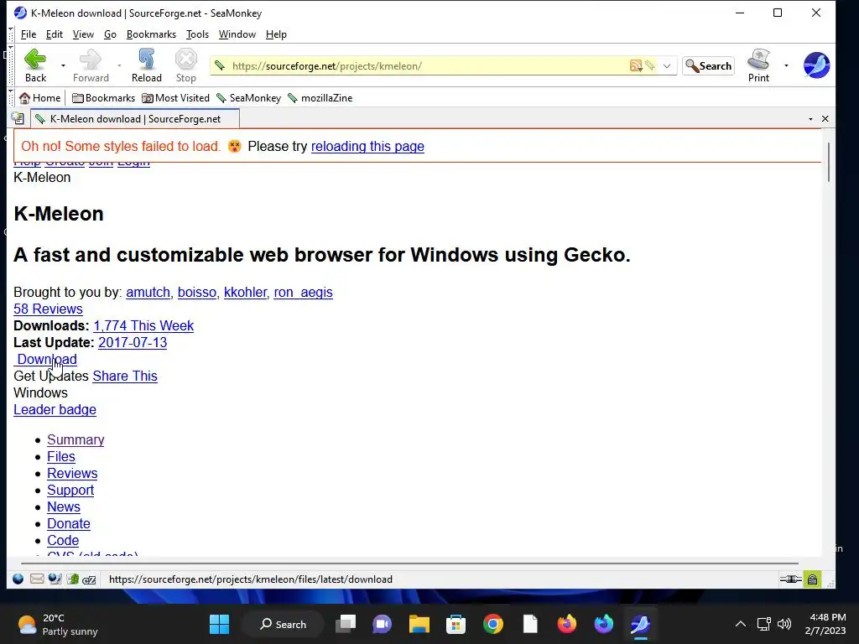
Task: Click the security padlock in status bar
Action: (812, 579)
